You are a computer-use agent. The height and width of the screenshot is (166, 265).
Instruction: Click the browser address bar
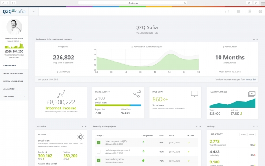tap(132, 3)
